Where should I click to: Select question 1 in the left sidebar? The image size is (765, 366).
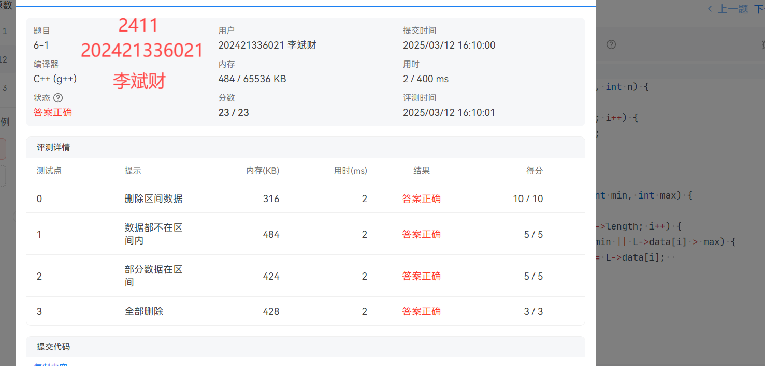5,31
